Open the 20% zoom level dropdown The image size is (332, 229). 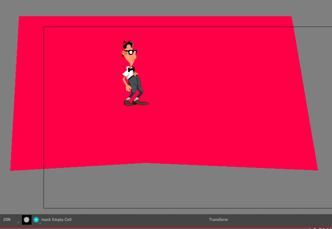(x=11, y=220)
